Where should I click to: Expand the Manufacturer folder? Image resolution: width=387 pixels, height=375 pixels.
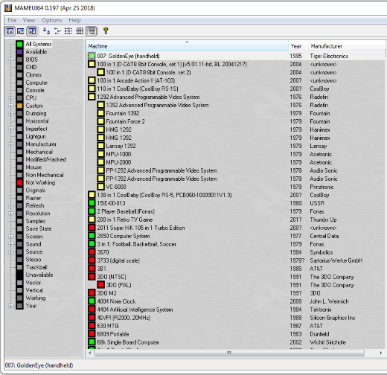click(10, 144)
